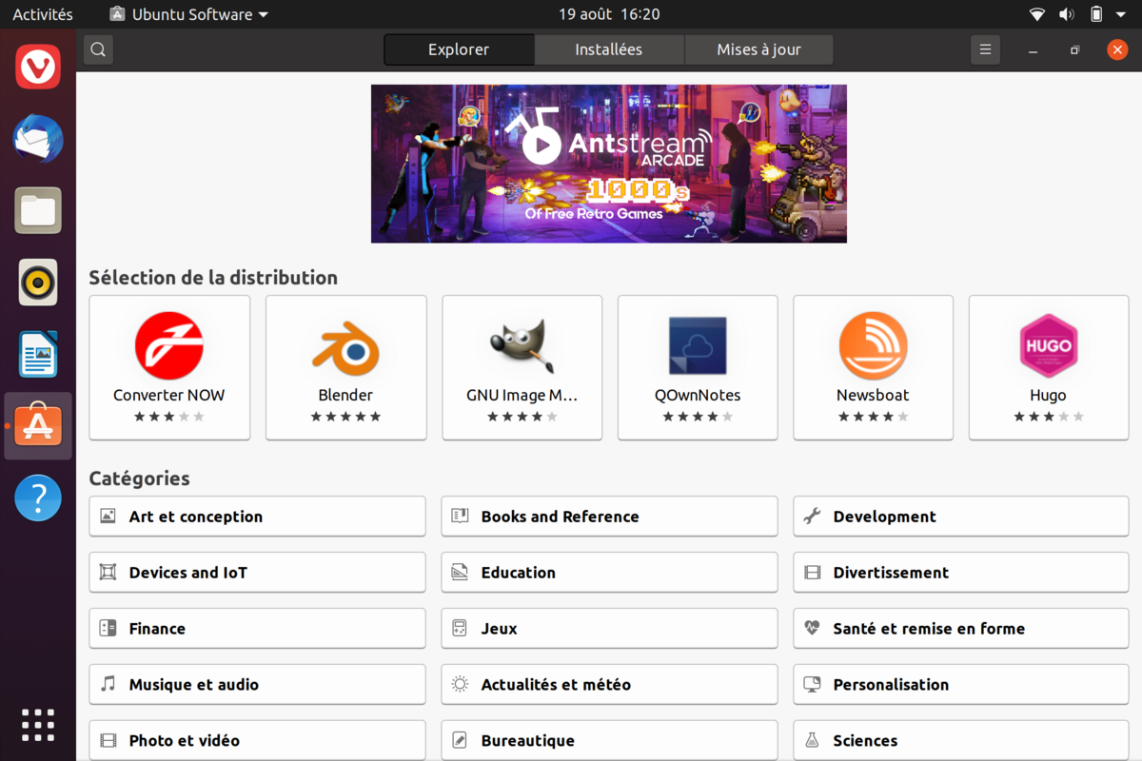Click the volume speaker icon in top bar

pos(1066,14)
